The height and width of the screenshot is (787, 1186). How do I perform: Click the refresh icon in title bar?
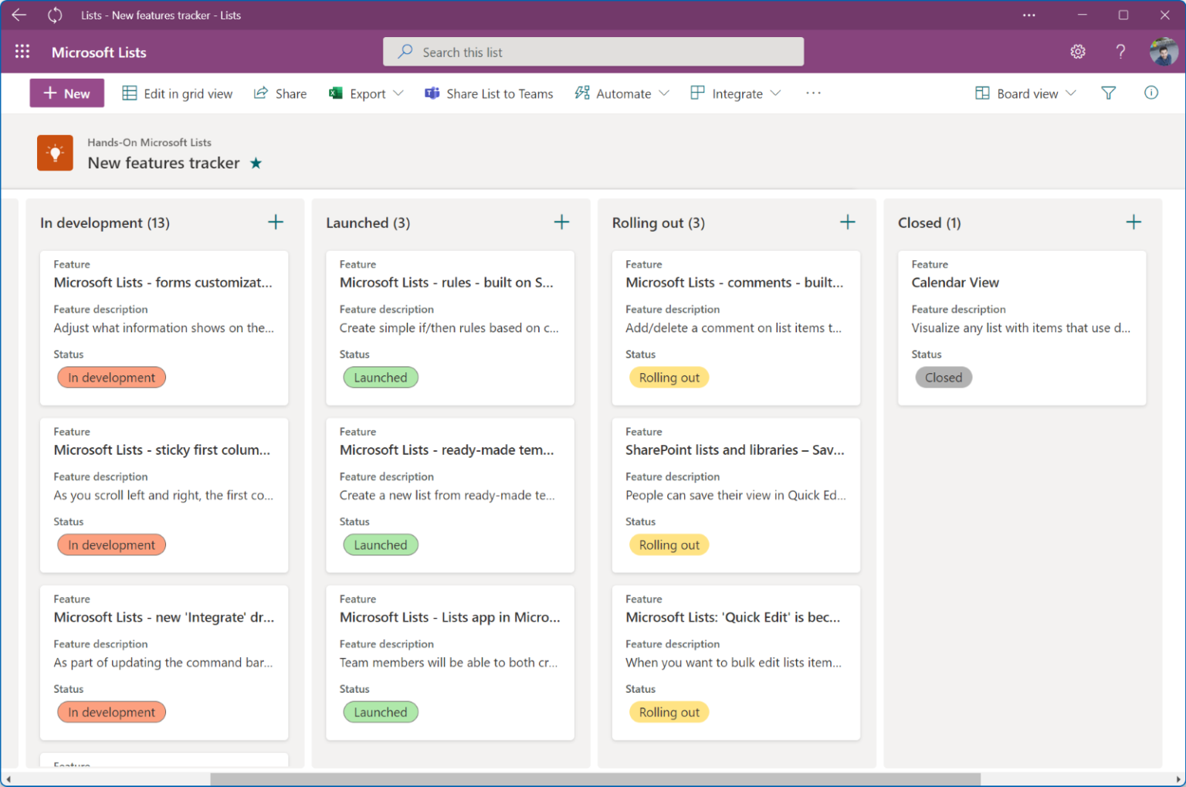coord(55,15)
